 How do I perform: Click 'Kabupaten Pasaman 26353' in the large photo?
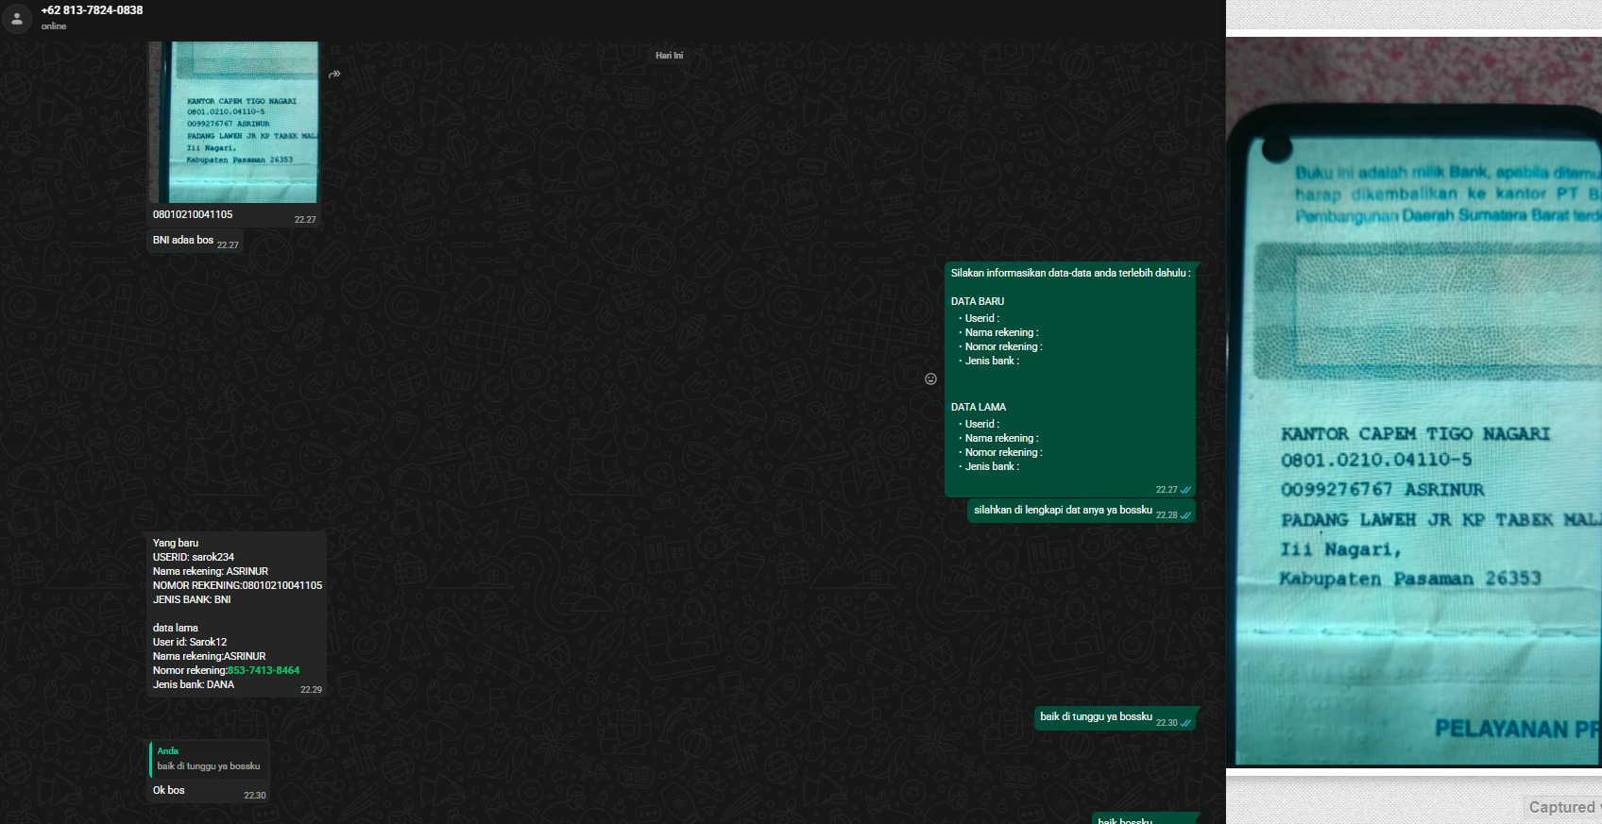(1410, 579)
